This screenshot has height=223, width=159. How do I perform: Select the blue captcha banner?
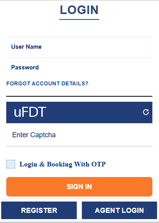[x=79, y=112]
